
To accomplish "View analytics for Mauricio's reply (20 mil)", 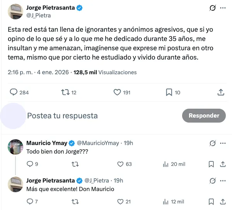I will tap(166, 164).
